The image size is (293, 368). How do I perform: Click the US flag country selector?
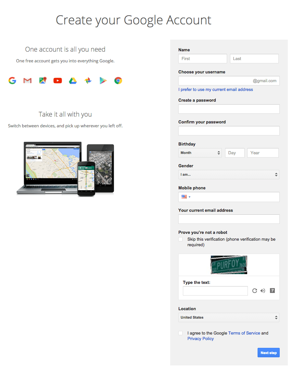186,197
